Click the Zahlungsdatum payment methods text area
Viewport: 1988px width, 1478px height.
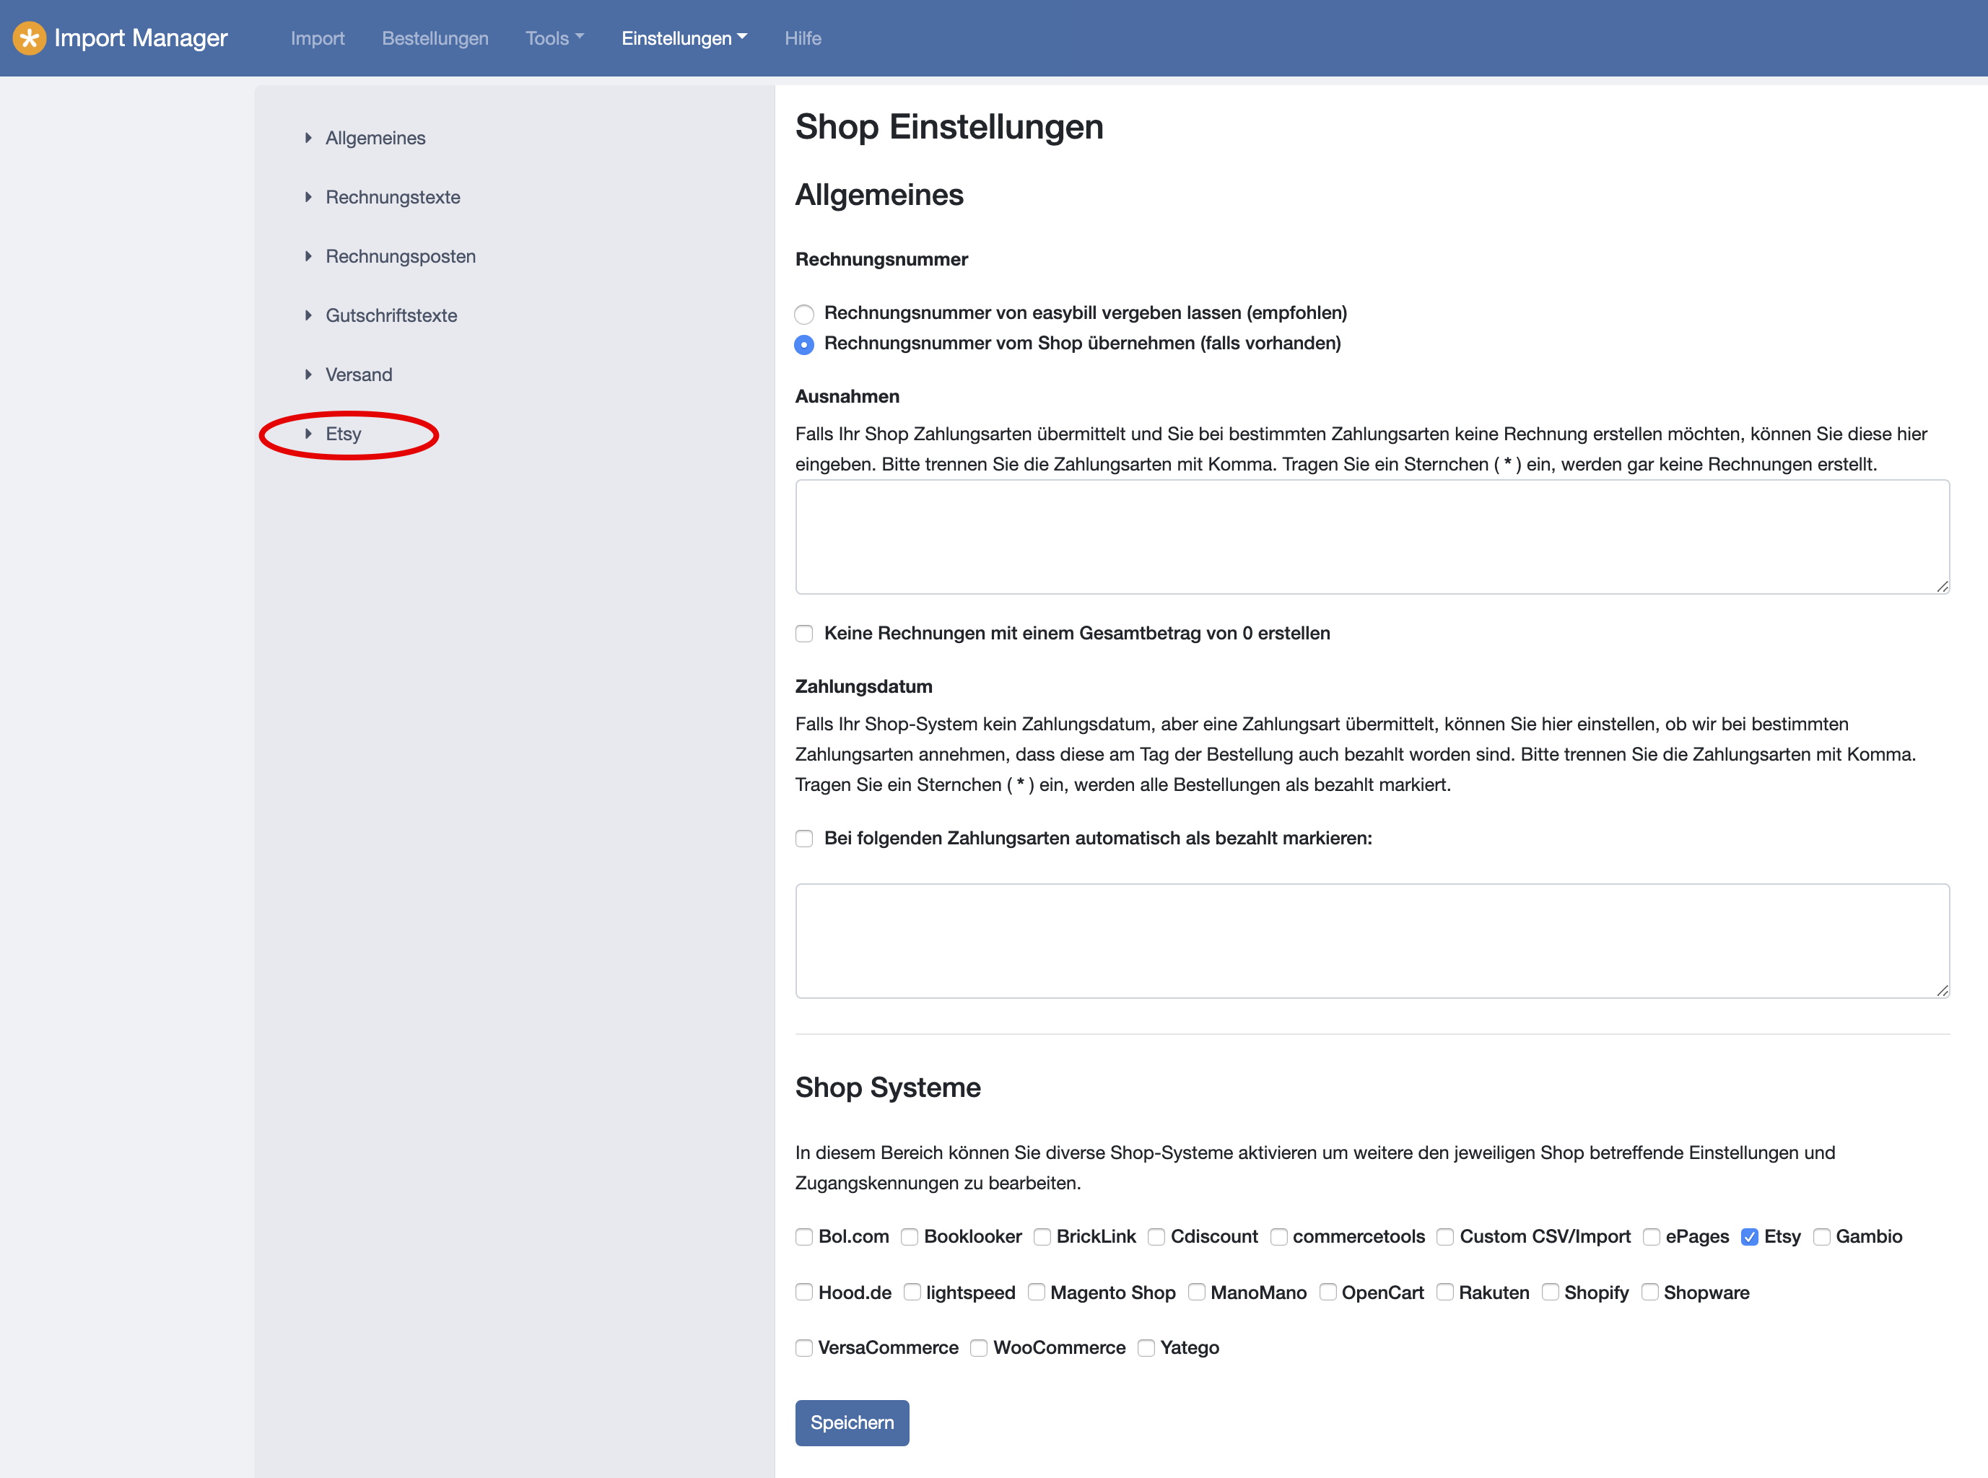(1372, 941)
